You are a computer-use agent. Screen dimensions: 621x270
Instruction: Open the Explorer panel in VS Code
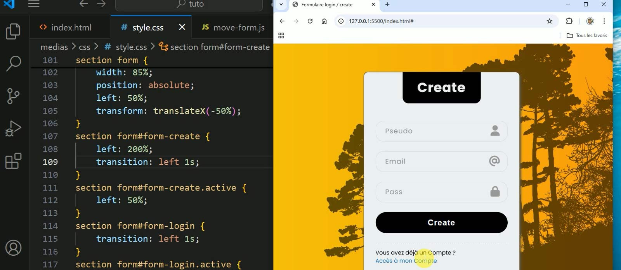coord(13,31)
